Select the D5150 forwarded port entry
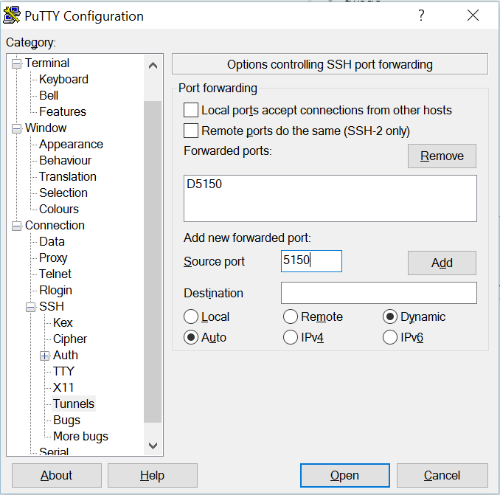This screenshot has height=495, width=500. point(204,184)
